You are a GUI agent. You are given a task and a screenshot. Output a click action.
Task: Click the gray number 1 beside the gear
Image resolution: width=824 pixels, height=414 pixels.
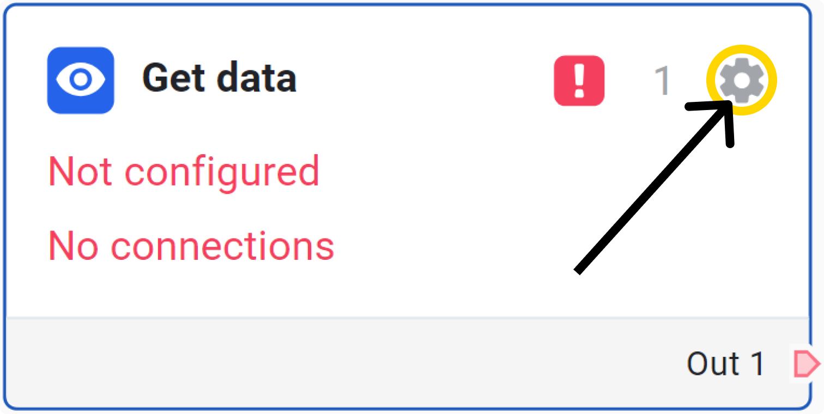point(662,82)
